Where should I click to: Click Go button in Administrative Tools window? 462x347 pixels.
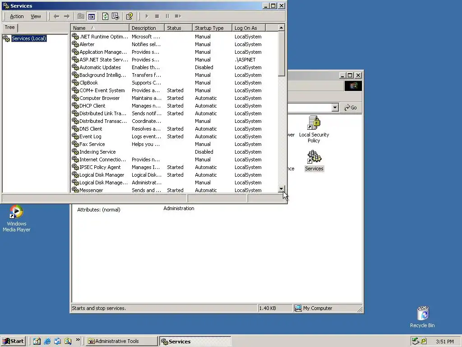coord(351,108)
